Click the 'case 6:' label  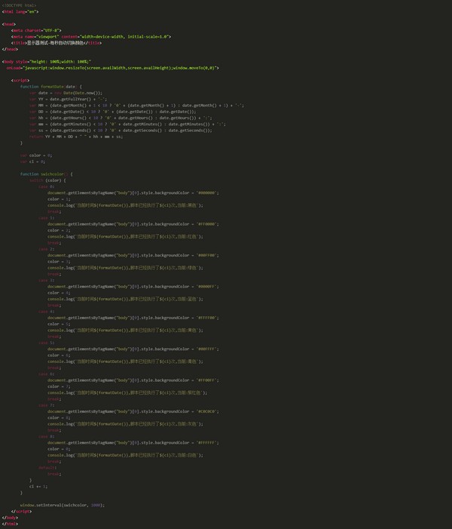[x=47, y=374]
